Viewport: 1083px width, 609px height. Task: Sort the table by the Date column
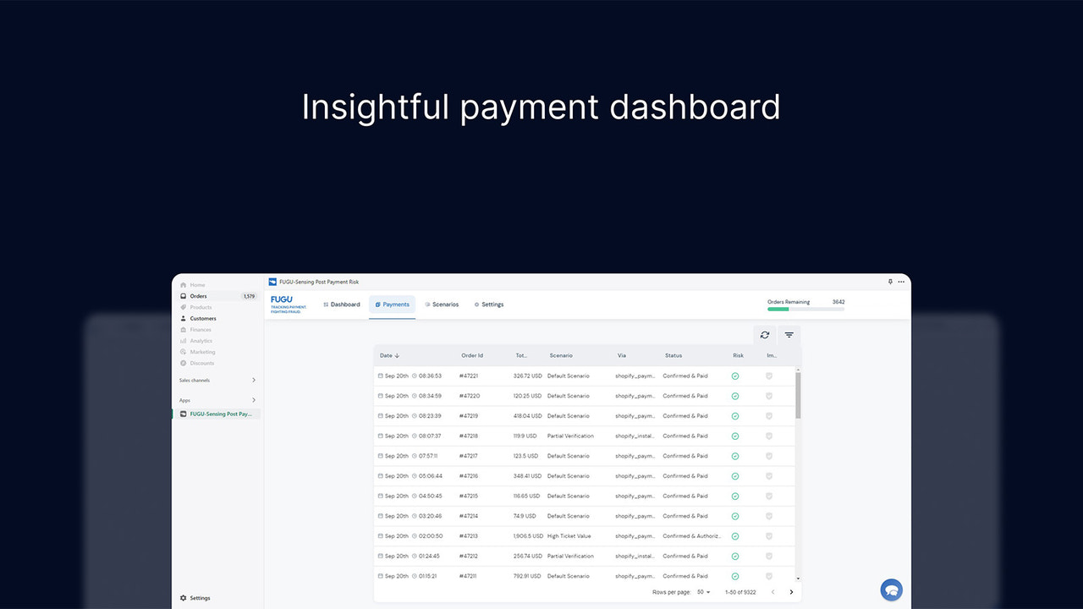(x=389, y=355)
